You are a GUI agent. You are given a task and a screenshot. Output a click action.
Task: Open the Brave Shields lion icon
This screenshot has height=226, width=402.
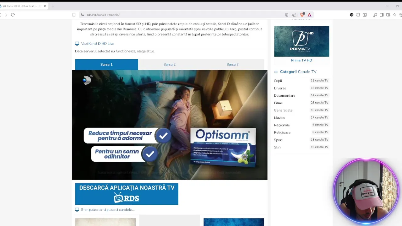tap(302, 15)
